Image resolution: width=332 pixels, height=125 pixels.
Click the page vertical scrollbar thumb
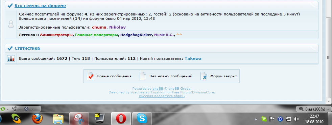pyautogui.click(x=328, y=58)
